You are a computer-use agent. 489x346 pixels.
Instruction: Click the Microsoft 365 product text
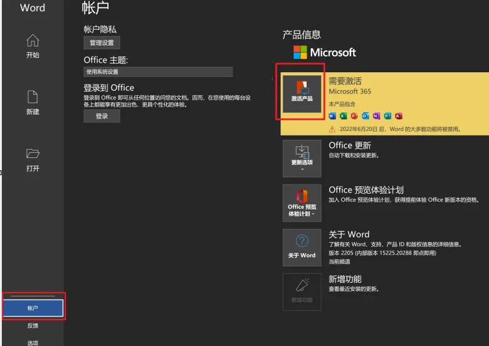(x=350, y=92)
